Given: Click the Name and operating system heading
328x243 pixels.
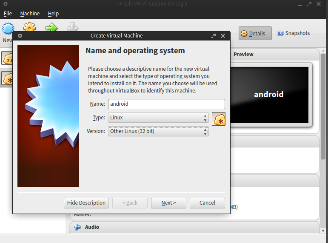Looking at the screenshot, I should 135,51.
